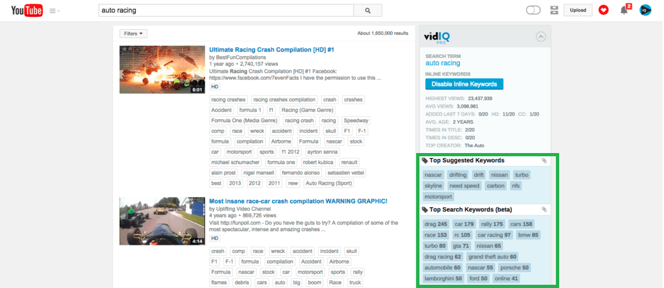Click the tag icon beside Top Search Keywords

[x=425, y=209]
